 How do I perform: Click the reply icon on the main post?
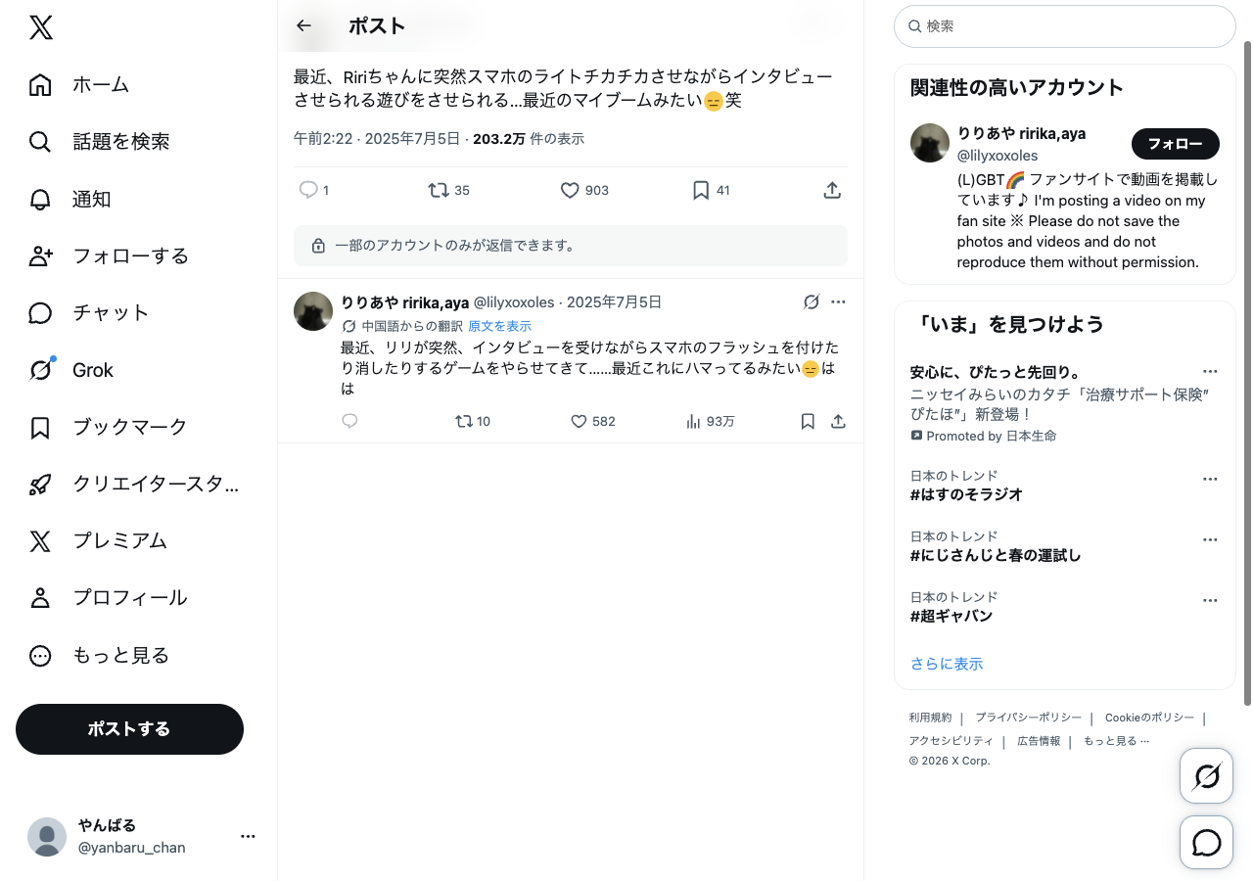308,190
